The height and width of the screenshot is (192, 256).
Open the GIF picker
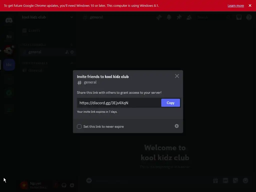(x=225, y=180)
